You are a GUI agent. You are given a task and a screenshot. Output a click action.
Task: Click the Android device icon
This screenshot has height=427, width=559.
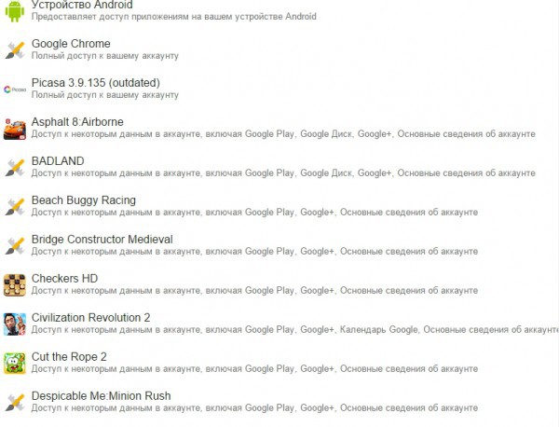click(x=14, y=10)
